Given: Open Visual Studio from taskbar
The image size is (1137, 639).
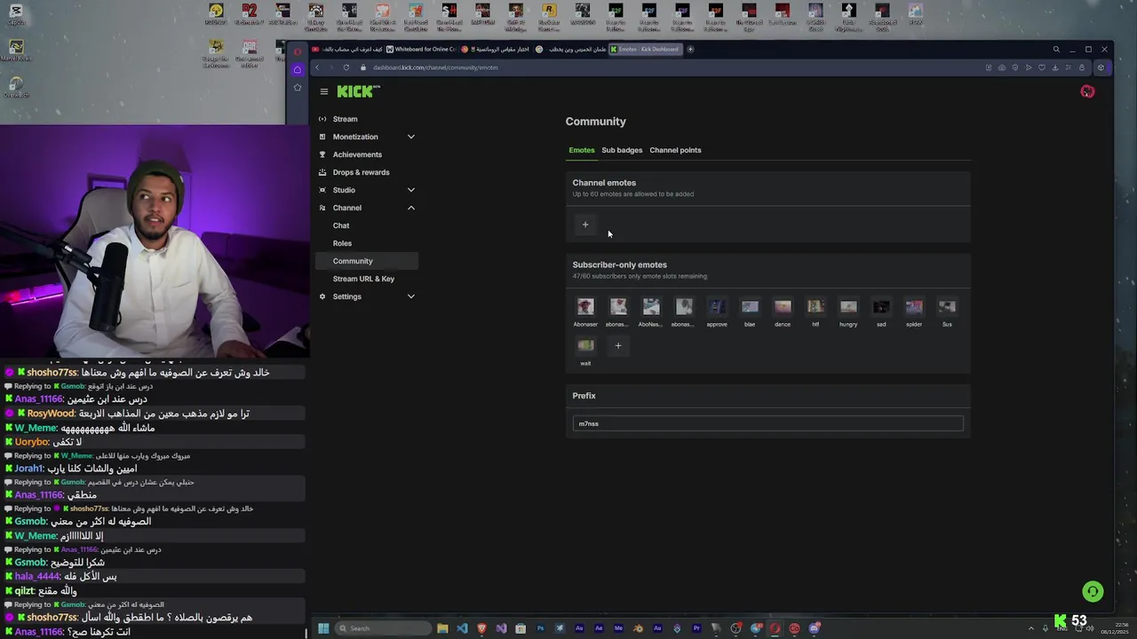Looking at the screenshot, I should 501,628.
